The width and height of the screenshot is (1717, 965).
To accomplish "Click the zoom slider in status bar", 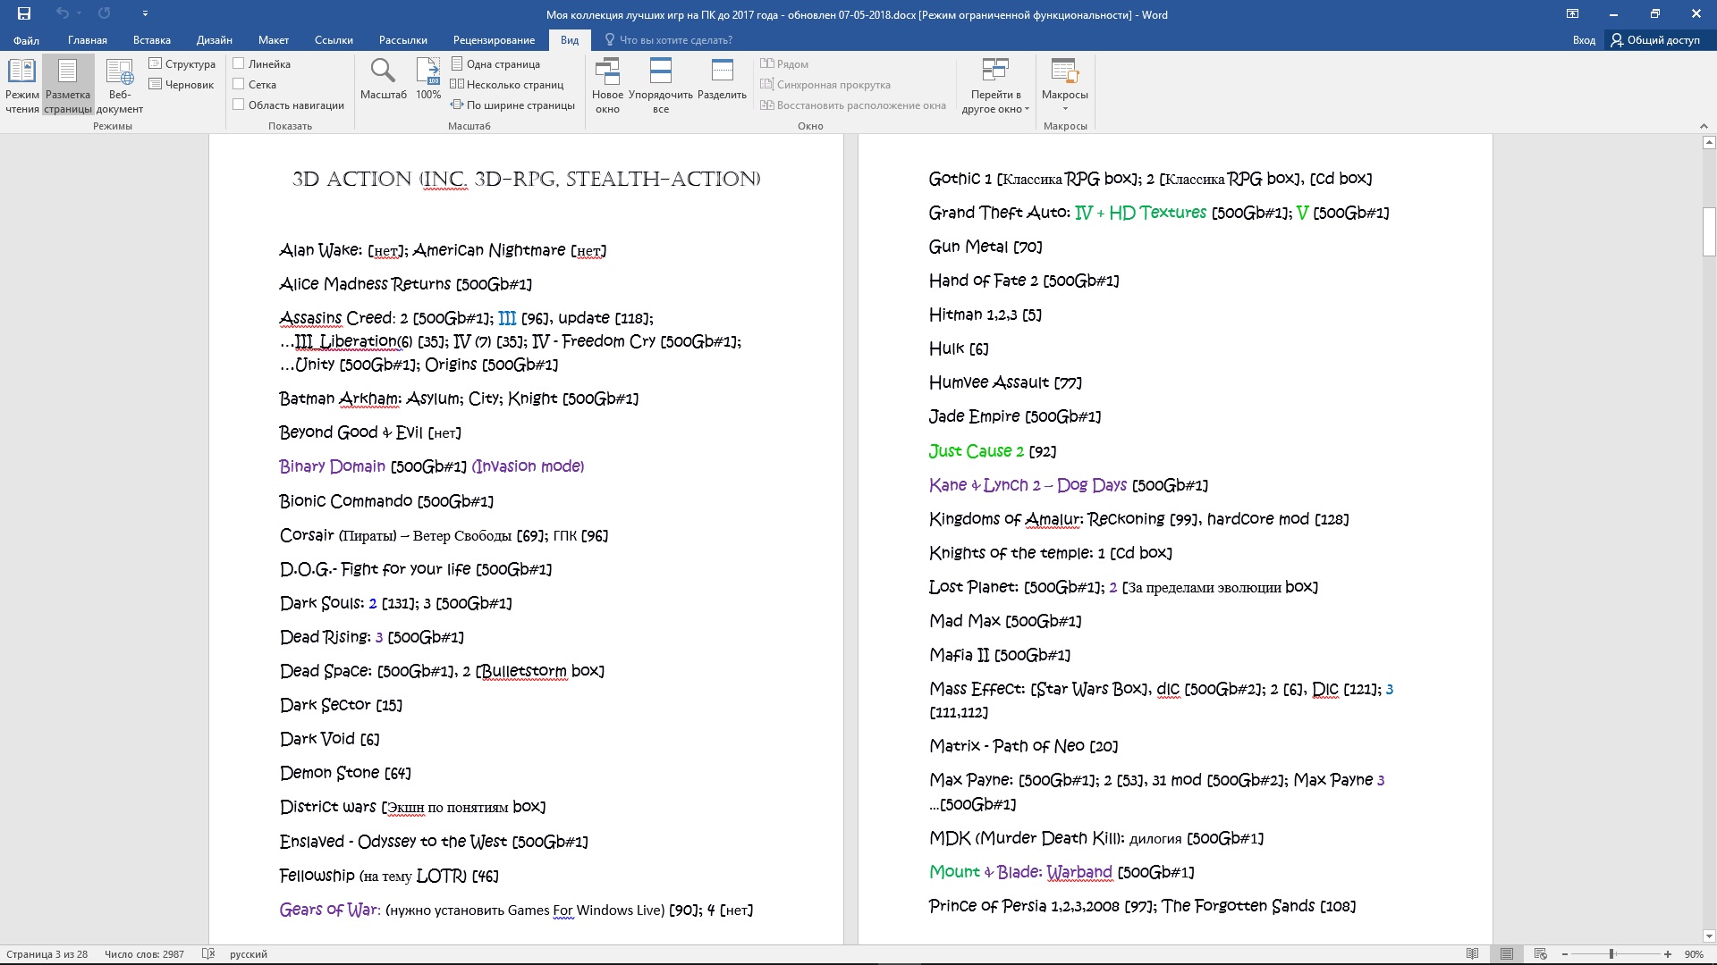I will point(1611,954).
